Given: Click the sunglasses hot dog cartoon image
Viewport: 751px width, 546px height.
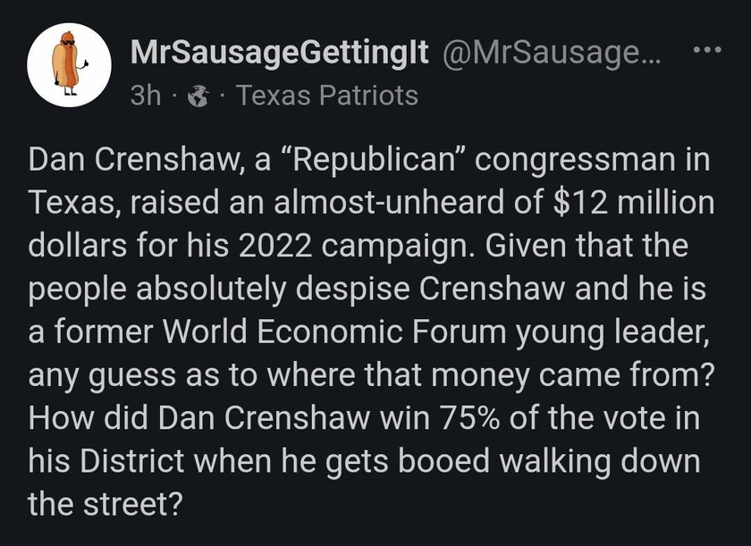Looking at the screenshot, I should point(70,64).
